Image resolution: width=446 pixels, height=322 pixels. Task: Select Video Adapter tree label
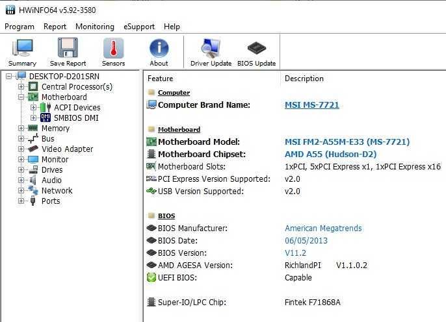[67, 149]
